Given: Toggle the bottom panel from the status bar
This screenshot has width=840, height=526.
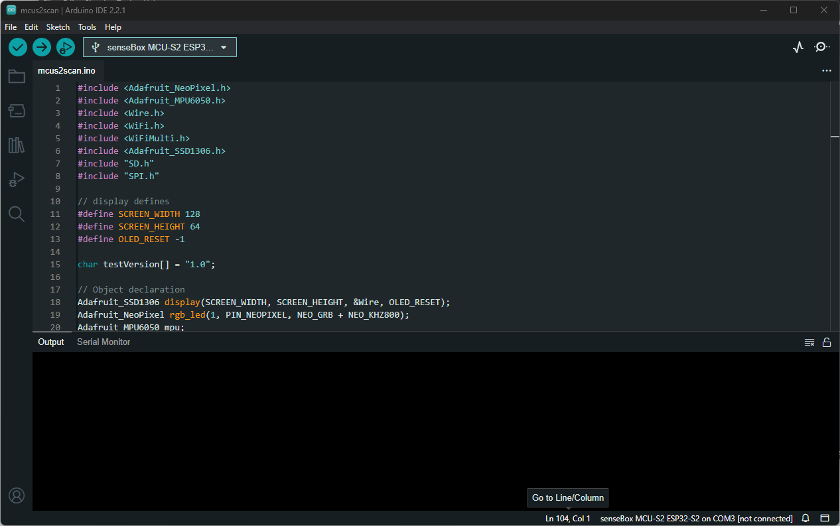Looking at the screenshot, I should [825, 518].
